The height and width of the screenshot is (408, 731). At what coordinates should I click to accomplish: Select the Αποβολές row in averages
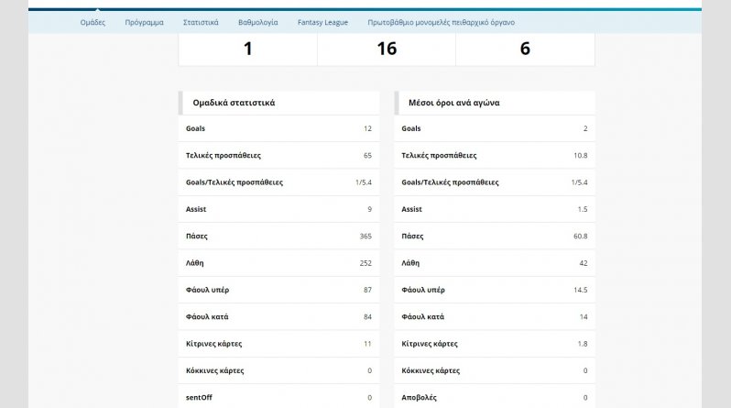pos(495,397)
